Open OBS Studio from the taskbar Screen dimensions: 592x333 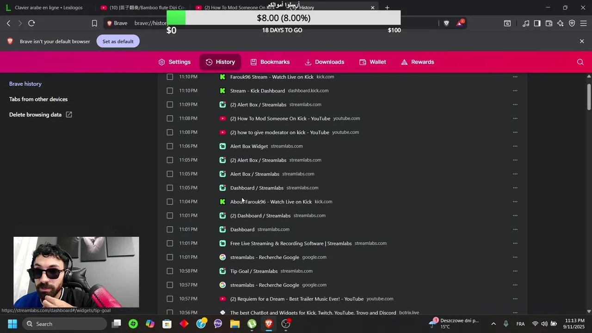click(286, 324)
